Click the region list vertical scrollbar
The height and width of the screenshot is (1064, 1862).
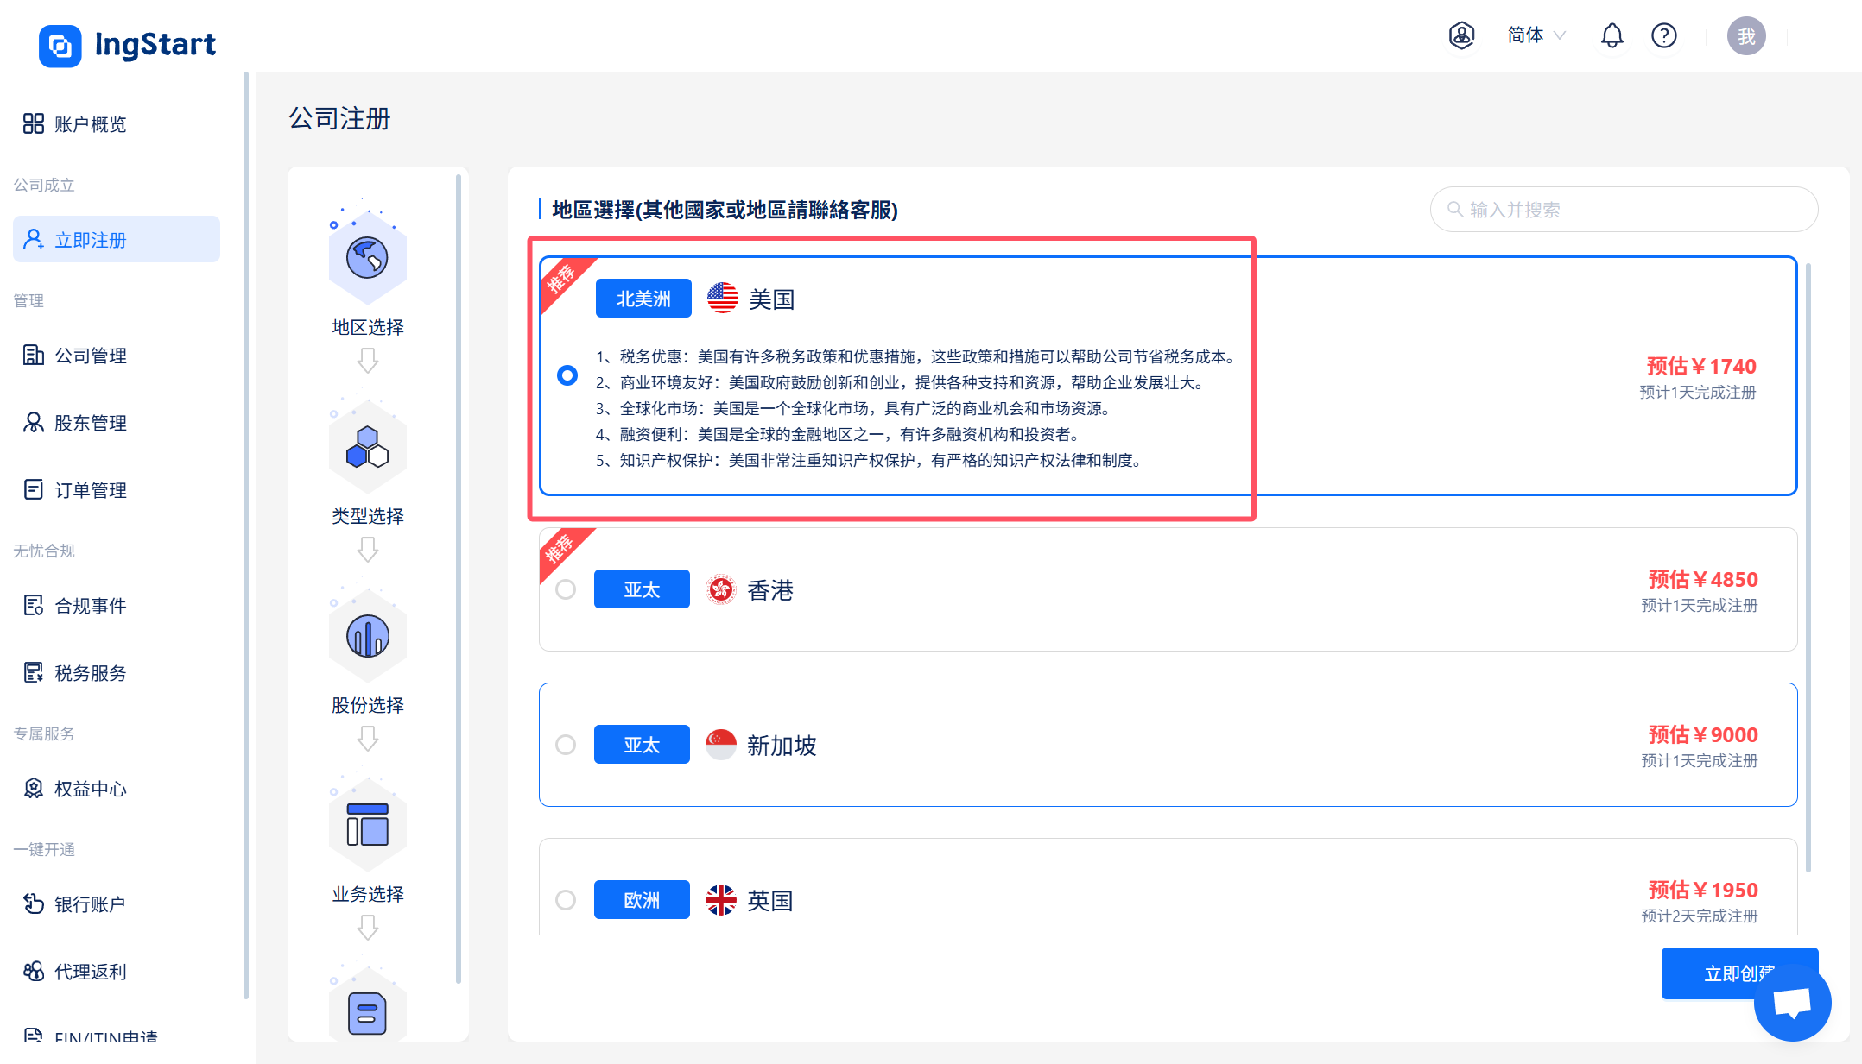point(1808,570)
